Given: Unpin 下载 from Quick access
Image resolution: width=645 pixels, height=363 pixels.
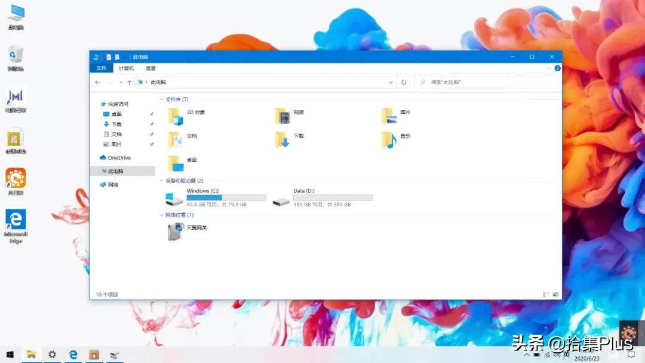Looking at the screenshot, I should tap(152, 124).
